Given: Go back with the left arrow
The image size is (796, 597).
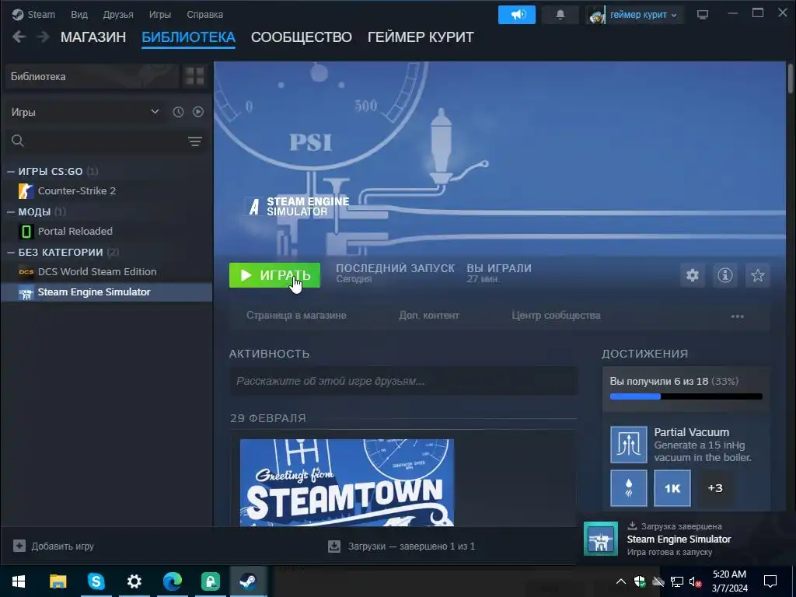Looking at the screenshot, I should point(19,37).
